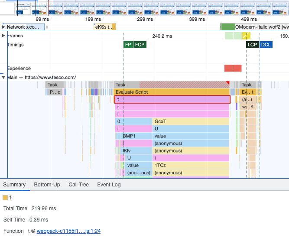Select the LCP timing marker
Viewport: 289px width, 238px height.
252,45
